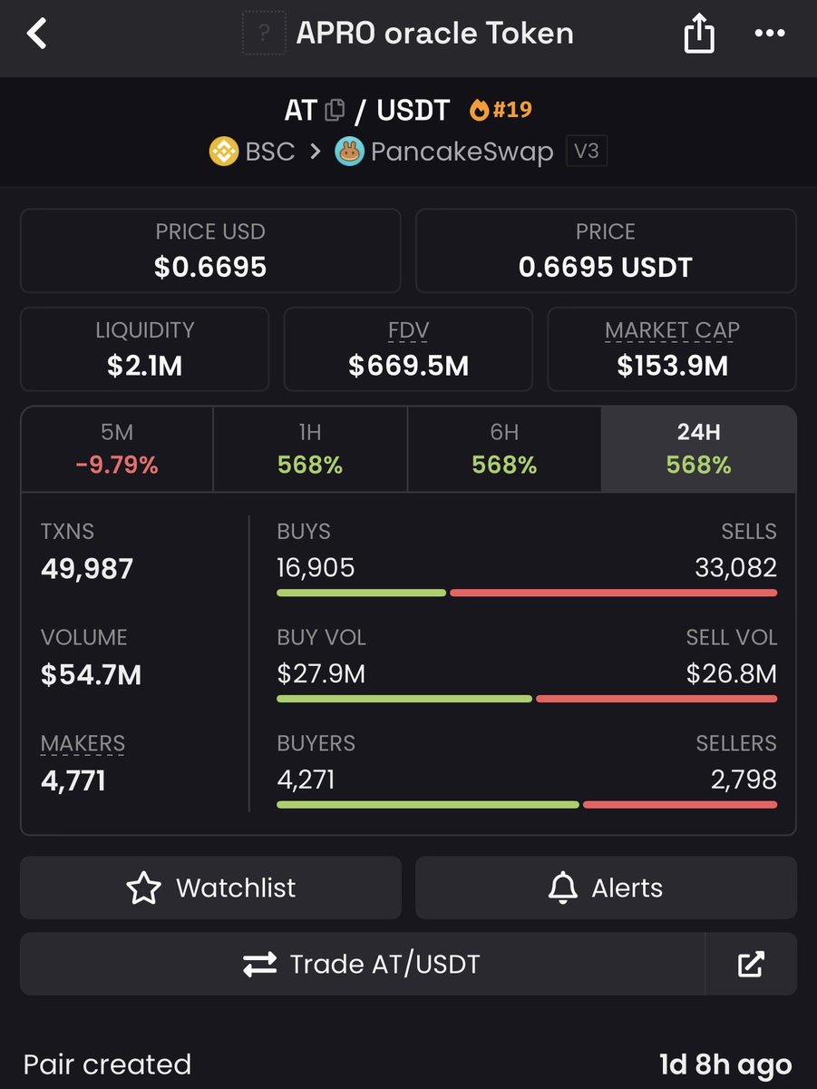Switch to the 6H timeframe tab
The image size is (817, 1089).
(504, 448)
